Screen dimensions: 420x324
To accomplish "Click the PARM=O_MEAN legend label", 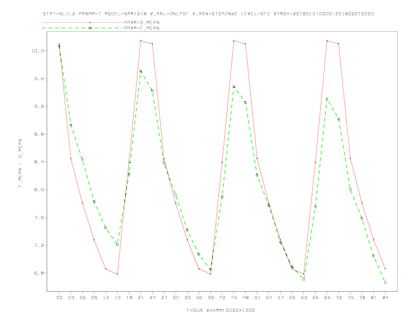I will coord(142,22).
